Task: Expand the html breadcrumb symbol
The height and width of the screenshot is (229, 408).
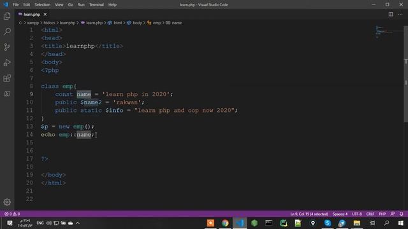Action: 115,23
